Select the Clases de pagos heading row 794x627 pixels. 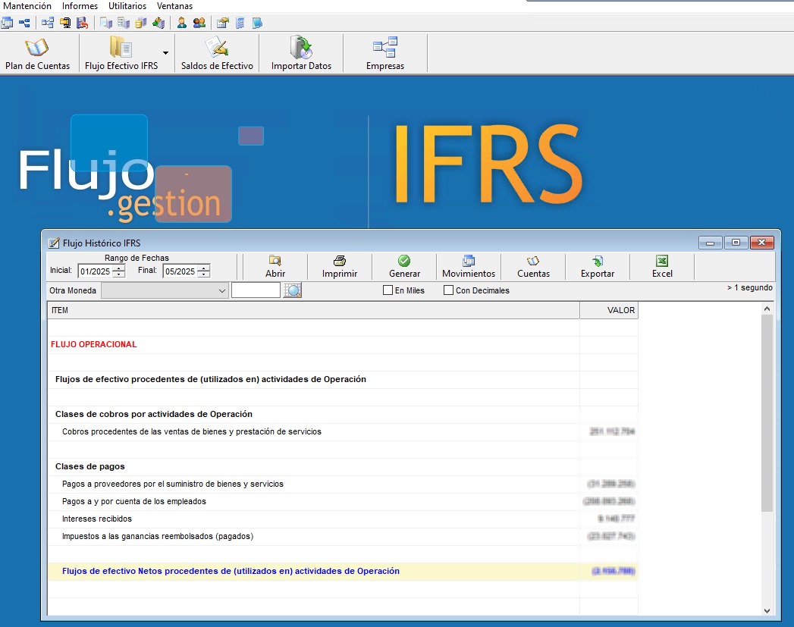pyautogui.click(x=343, y=466)
